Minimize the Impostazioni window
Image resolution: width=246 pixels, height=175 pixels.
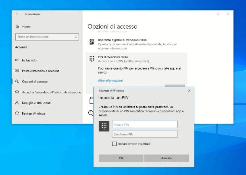pos(208,14)
